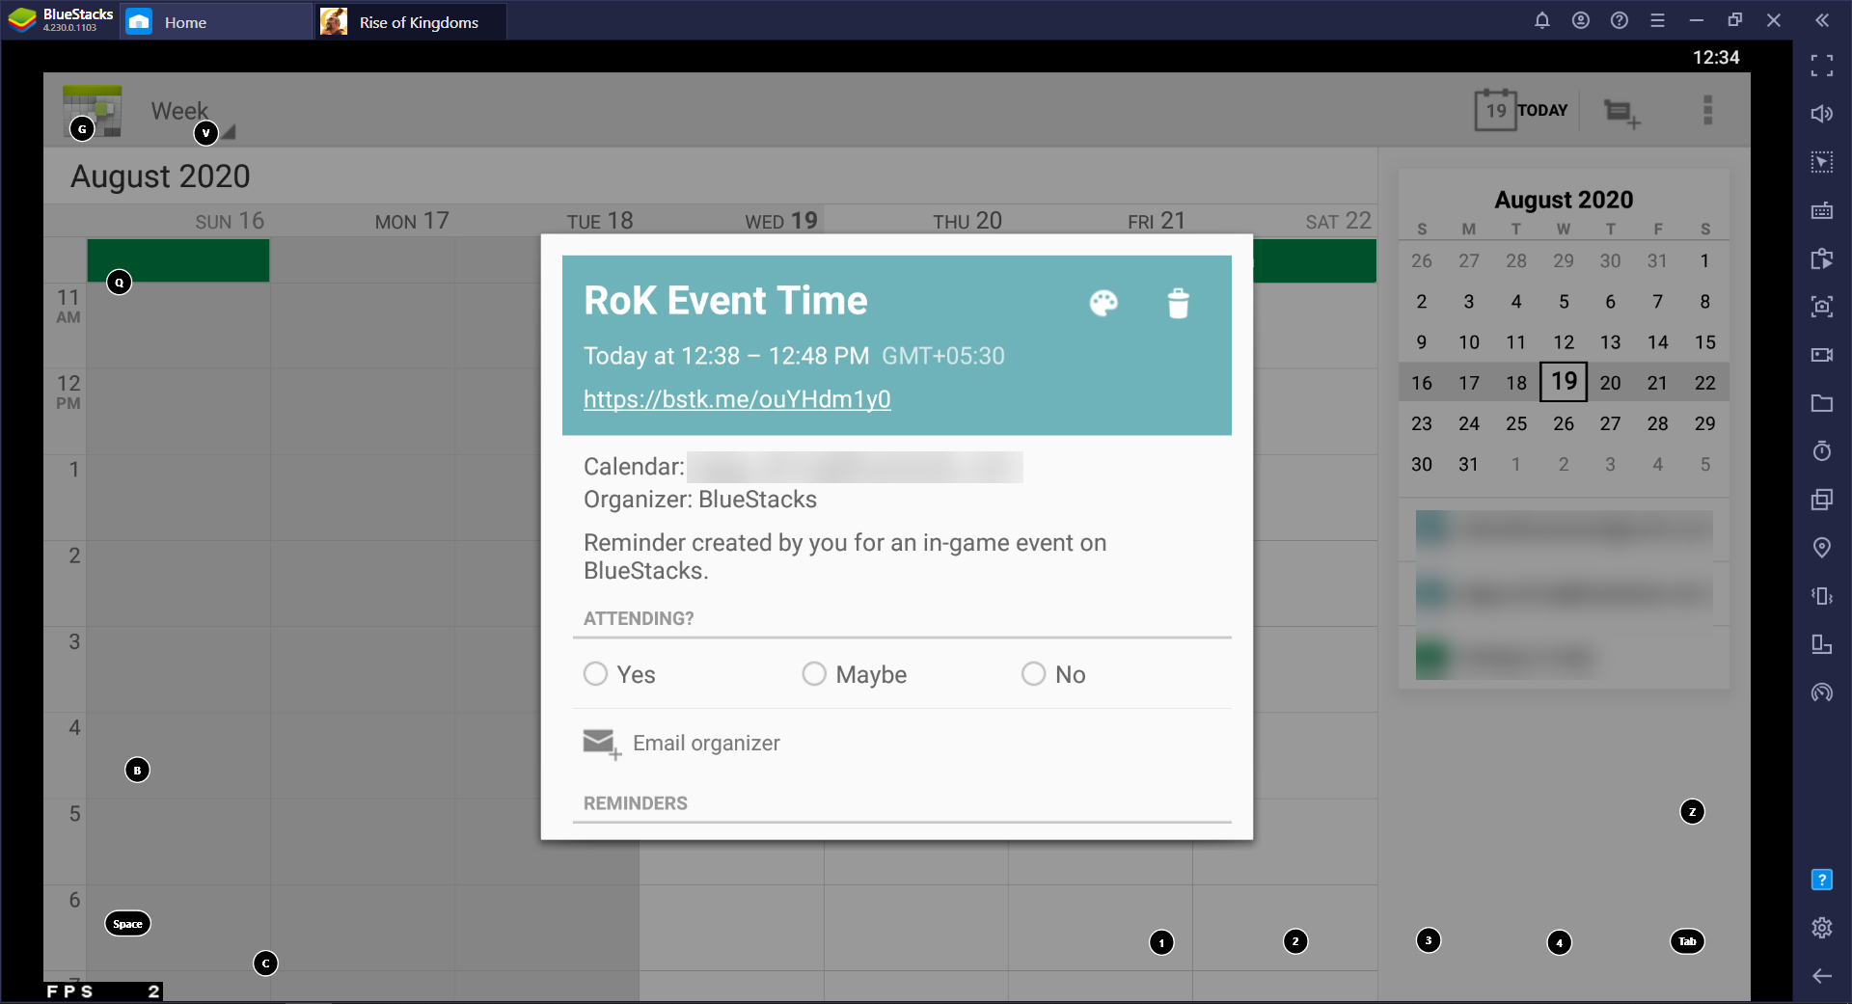Click the back arrow in sidebar
The width and height of the screenshot is (1852, 1004).
1822,976
